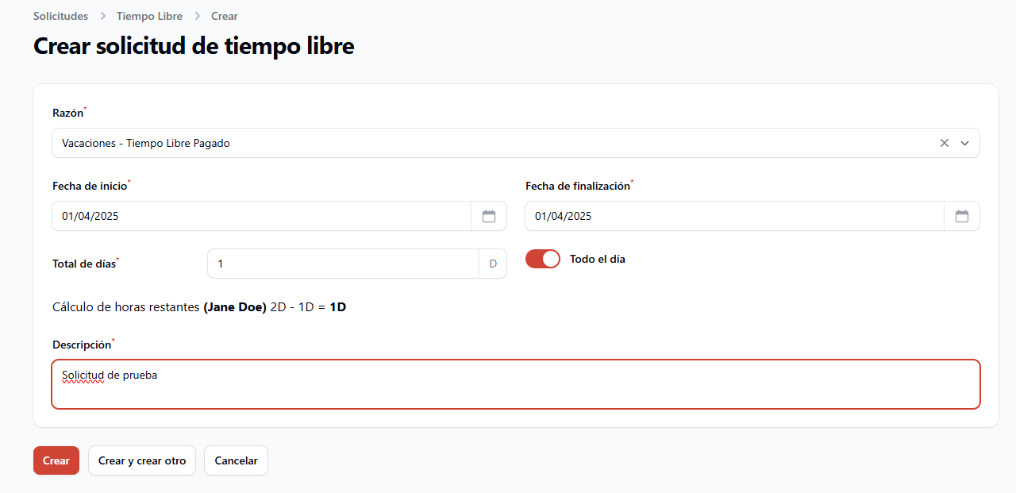
Task: Focus the Fecha de inicio field
Action: pos(262,216)
